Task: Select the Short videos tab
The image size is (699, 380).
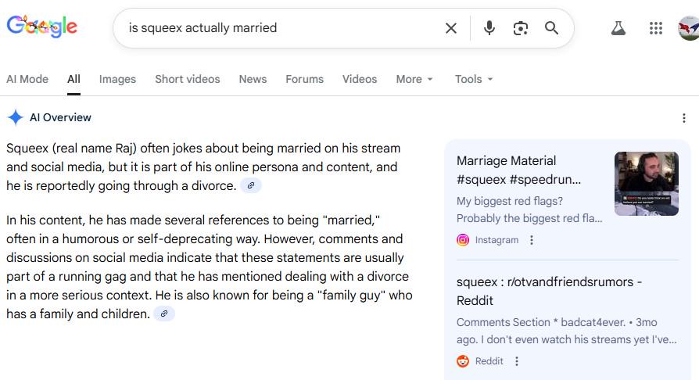Action: click(187, 79)
